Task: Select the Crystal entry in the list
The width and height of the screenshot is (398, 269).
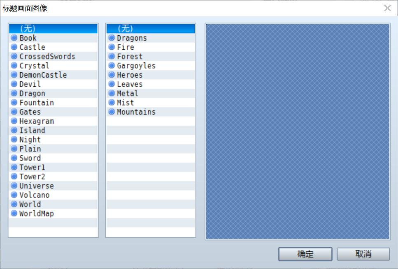Action: (53, 66)
